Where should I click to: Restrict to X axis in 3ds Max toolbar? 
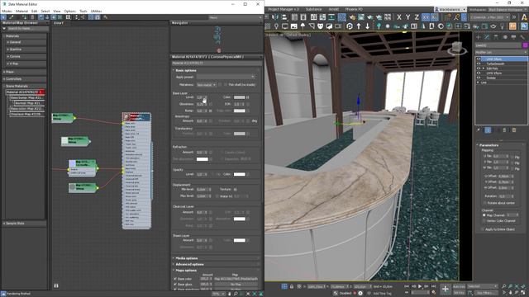click(x=399, y=17)
